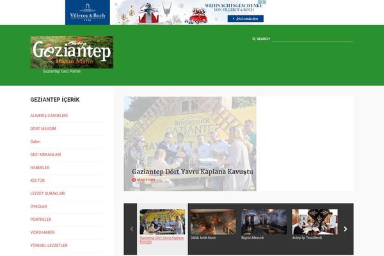Open the Galeri category
Screen dimensions: 384x256
35,141
